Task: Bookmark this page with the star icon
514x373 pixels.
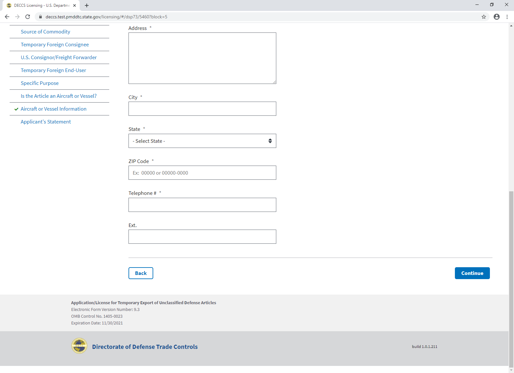Action: point(484,17)
